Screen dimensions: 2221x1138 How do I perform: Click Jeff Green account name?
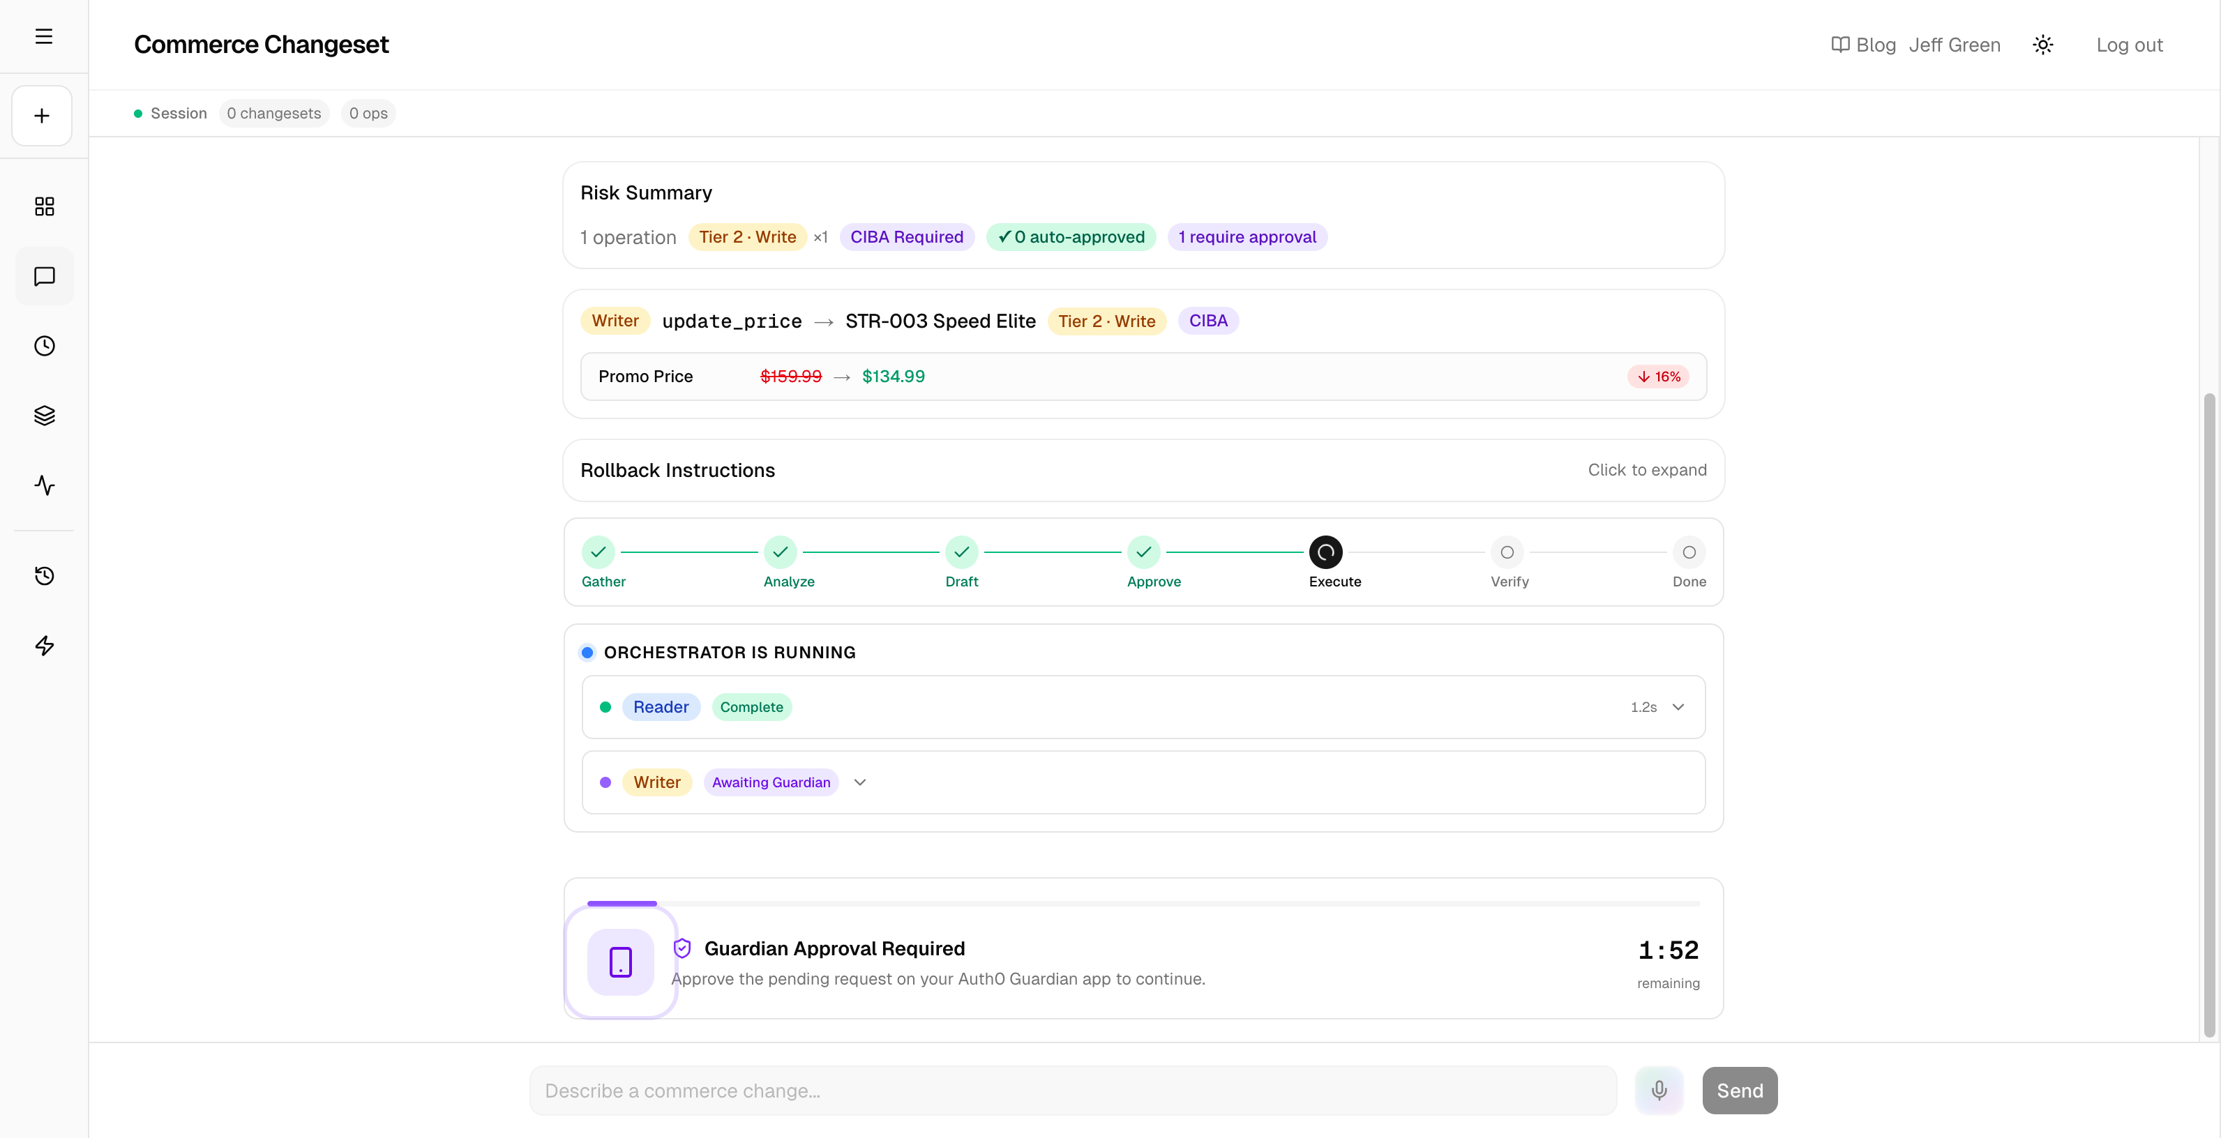tap(1954, 44)
